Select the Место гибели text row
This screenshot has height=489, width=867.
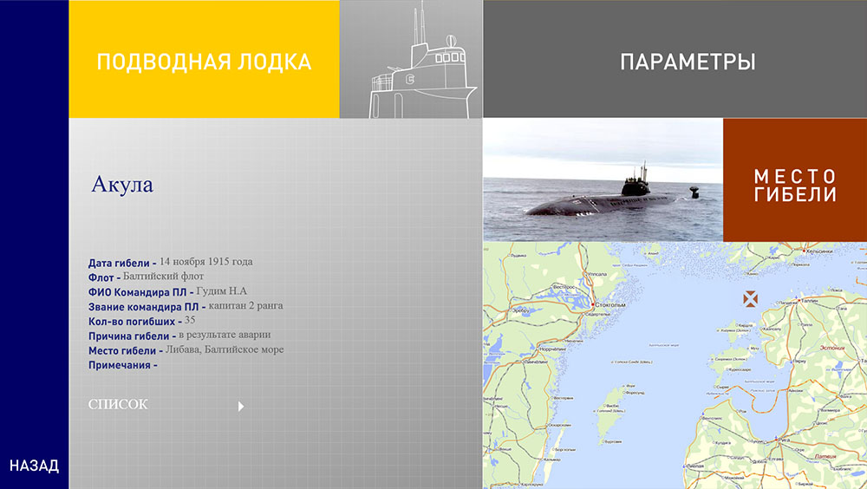pos(186,350)
